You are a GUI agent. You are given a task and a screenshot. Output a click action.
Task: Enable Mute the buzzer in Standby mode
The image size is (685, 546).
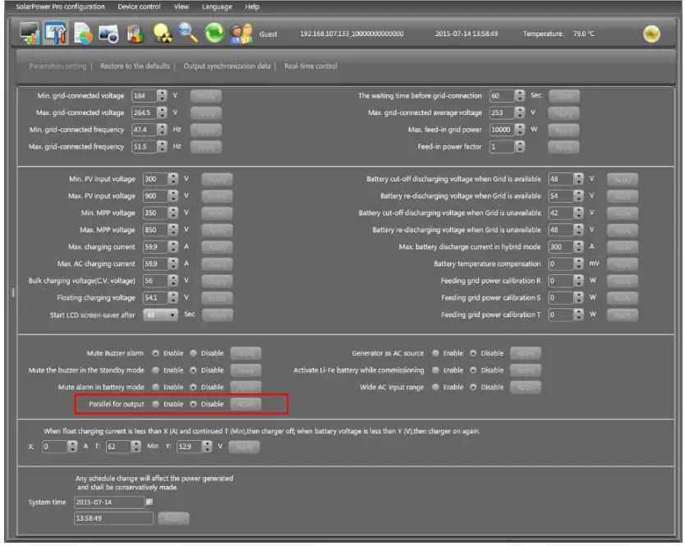155,370
